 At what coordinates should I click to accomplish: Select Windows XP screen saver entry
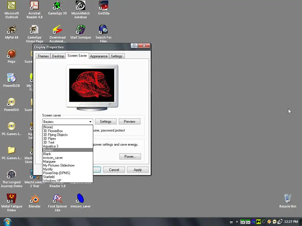(68, 181)
